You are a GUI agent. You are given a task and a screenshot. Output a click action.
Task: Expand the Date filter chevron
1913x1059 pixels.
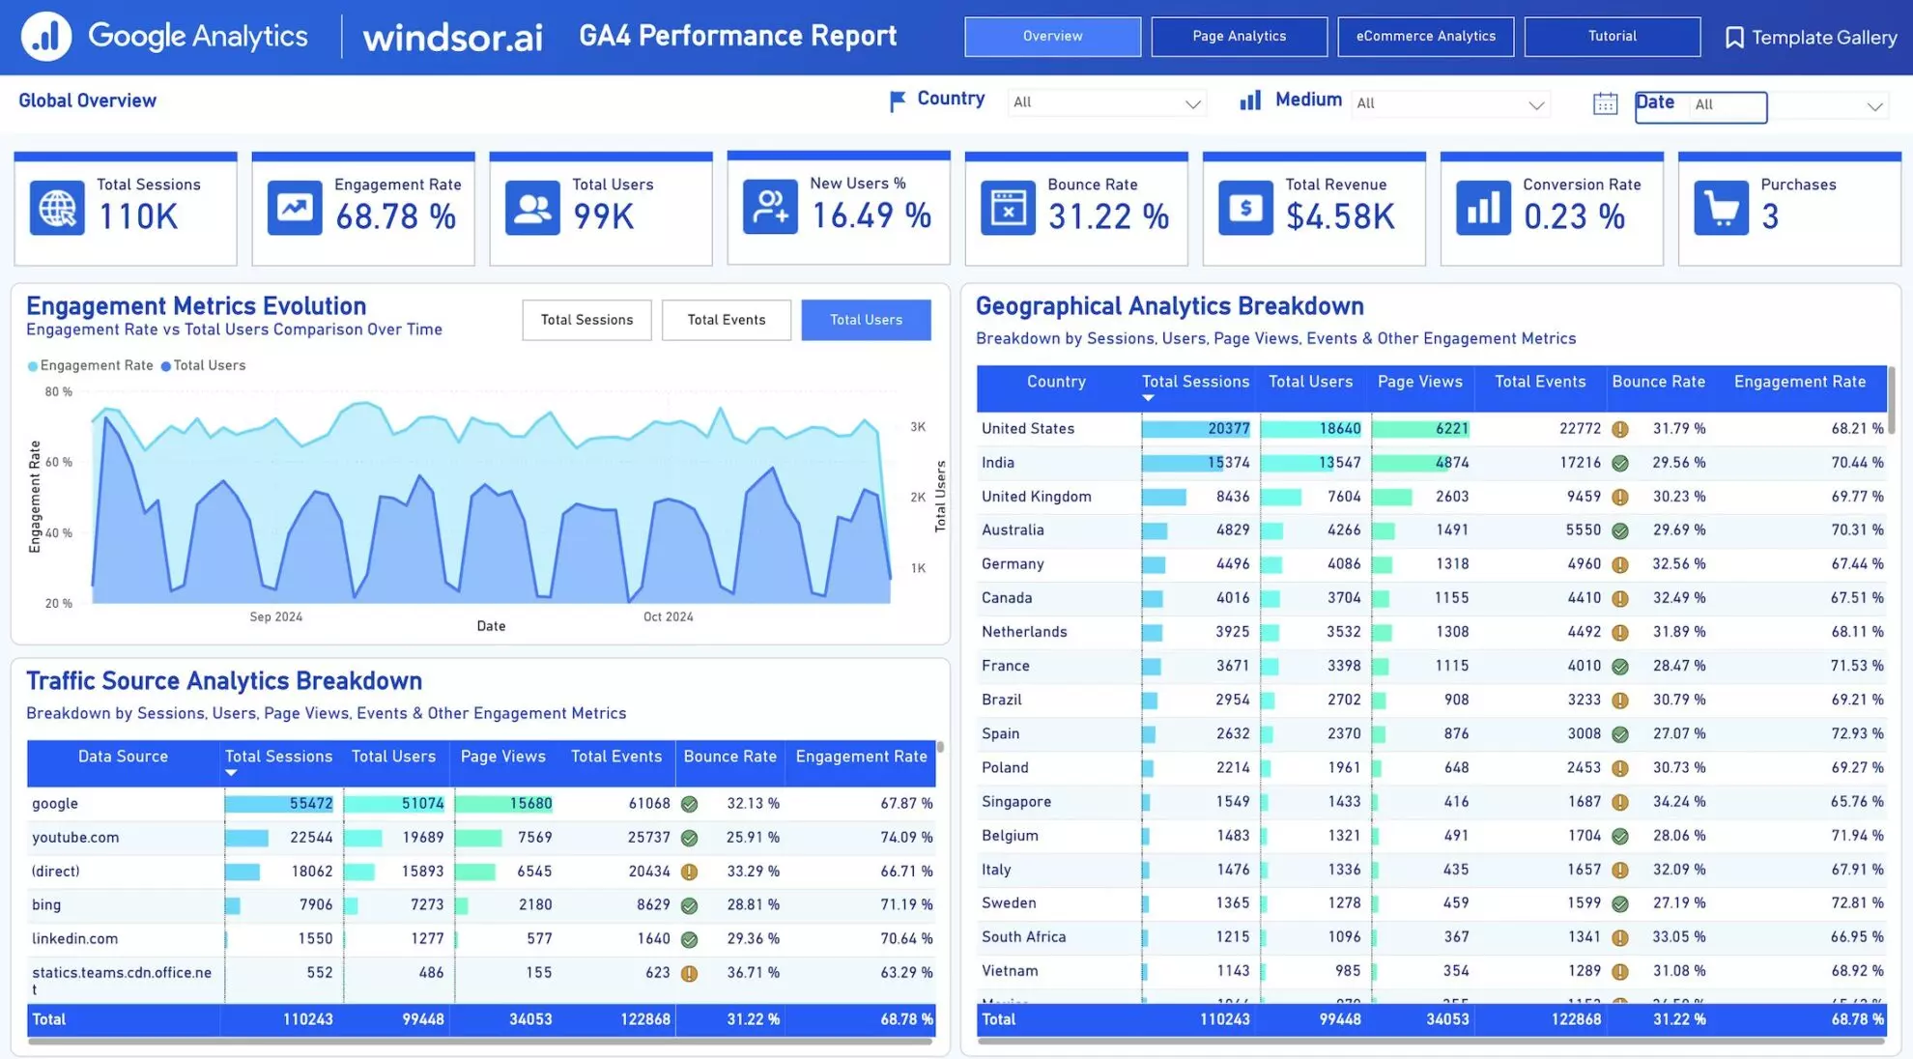coord(1874,106)
